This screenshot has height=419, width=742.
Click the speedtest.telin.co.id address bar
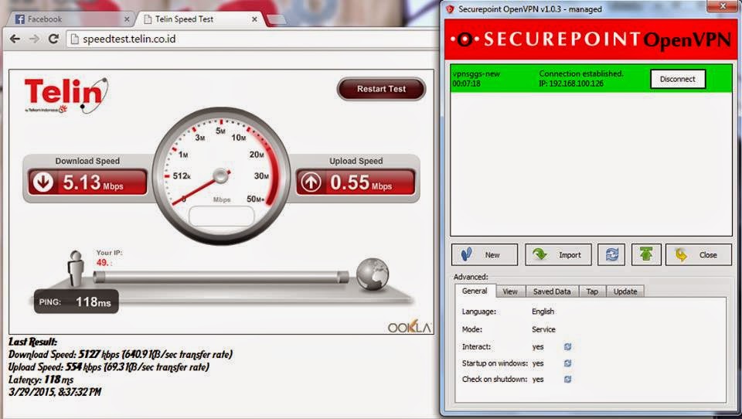254,39
